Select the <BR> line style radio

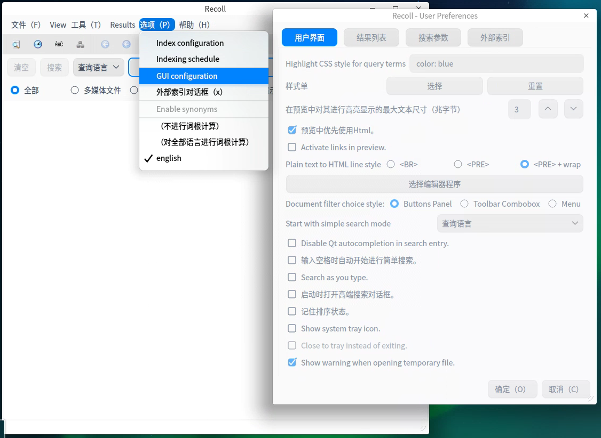[391, 165]
